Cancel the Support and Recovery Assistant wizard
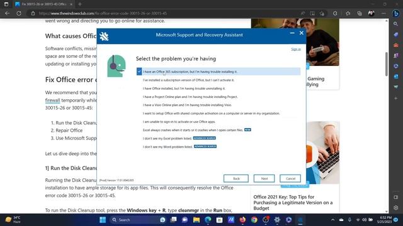Screen dimensions: 403x226 pyautogui.click(x=290, y=178)
